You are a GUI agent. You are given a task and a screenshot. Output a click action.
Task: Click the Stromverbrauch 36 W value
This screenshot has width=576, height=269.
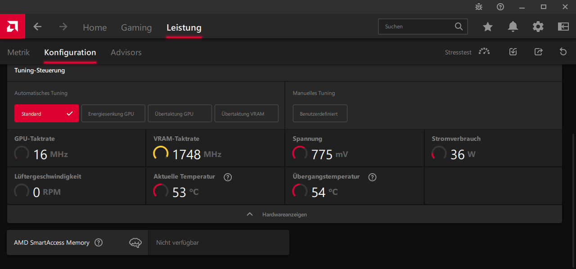click(463, 154)
